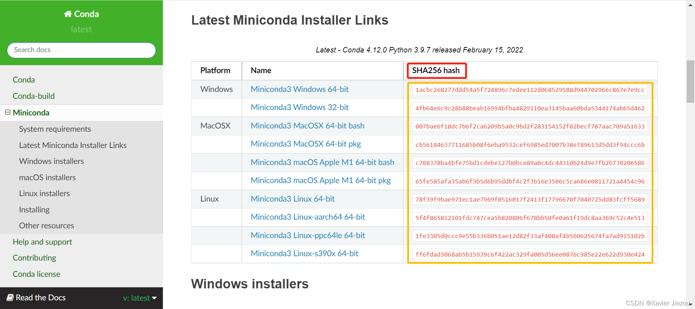
Task: Click the hash starting with 5f4f865812101
Action: click(530, 218)
